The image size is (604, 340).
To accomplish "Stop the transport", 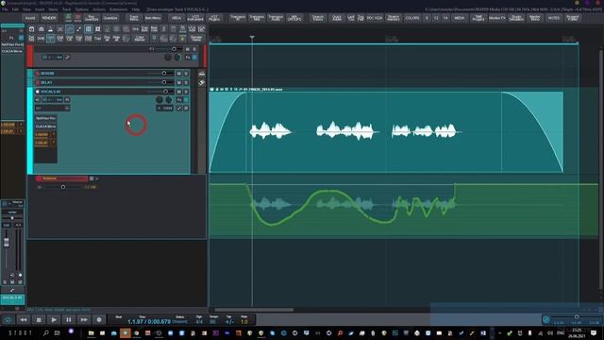I will pos(39,319).
